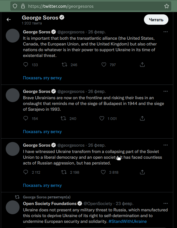The height and width of the screenshot is (228, 177).
Task: Show thread under the Brave Ukrainians tweet
Action: tap(42, 132)
